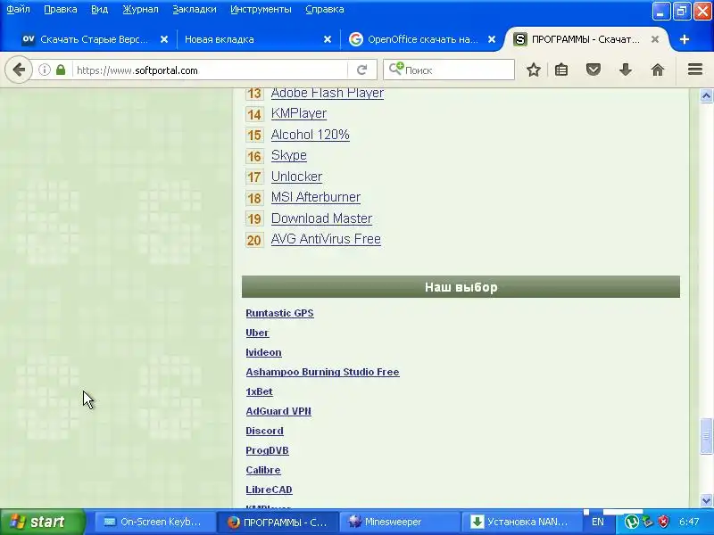Open the Инструменты menu
This screenshot has width=714, height=535.
click(x=261, y=9)
